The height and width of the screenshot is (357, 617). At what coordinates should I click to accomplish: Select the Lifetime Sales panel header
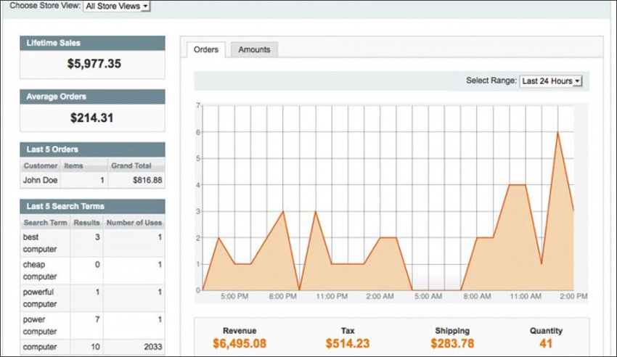[x=92, y=44]
